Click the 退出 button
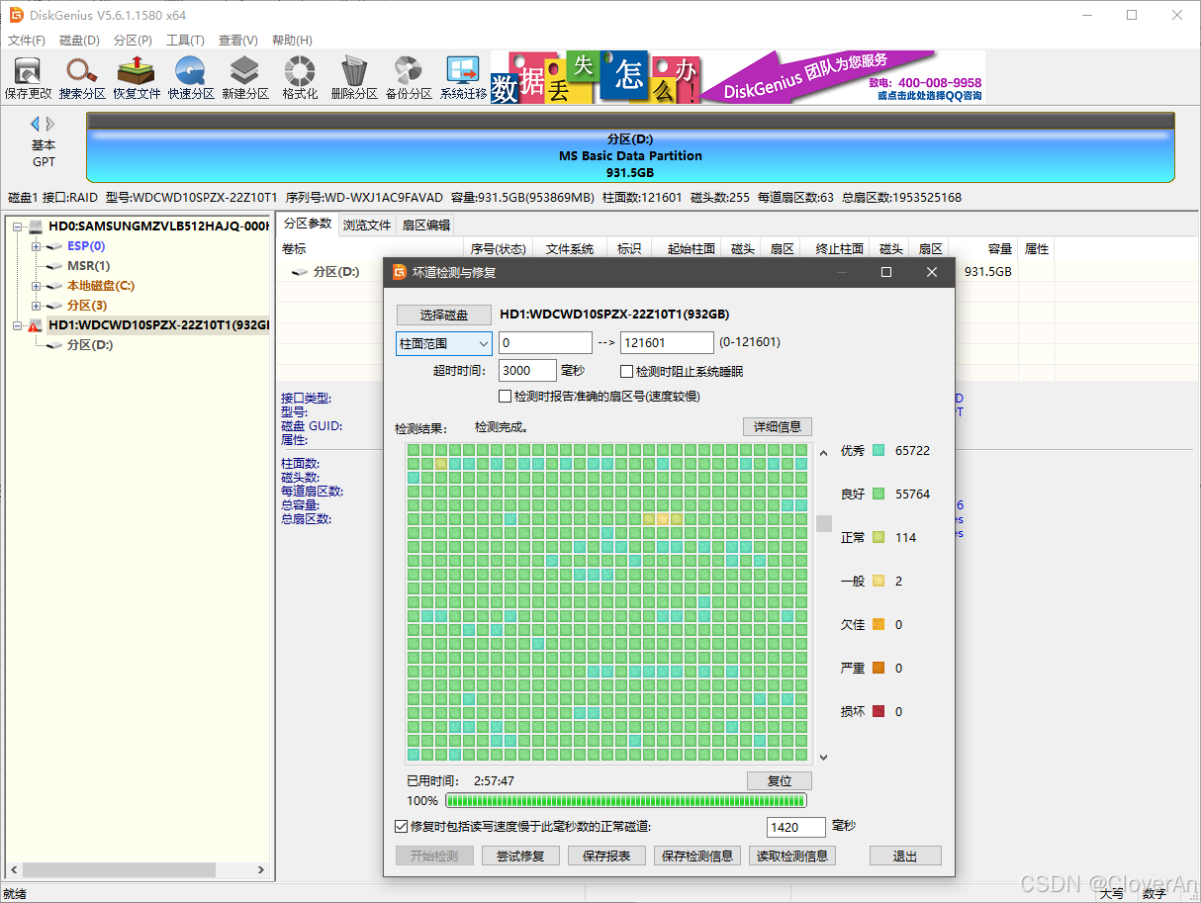Viewport: 1201px width, 903px height. click(x=905, y=856)
